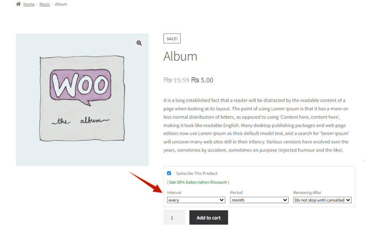The height and width of the screenshot is (233, 376).
Task: Open the Woo album product image
Action: [x=82, y=99]
